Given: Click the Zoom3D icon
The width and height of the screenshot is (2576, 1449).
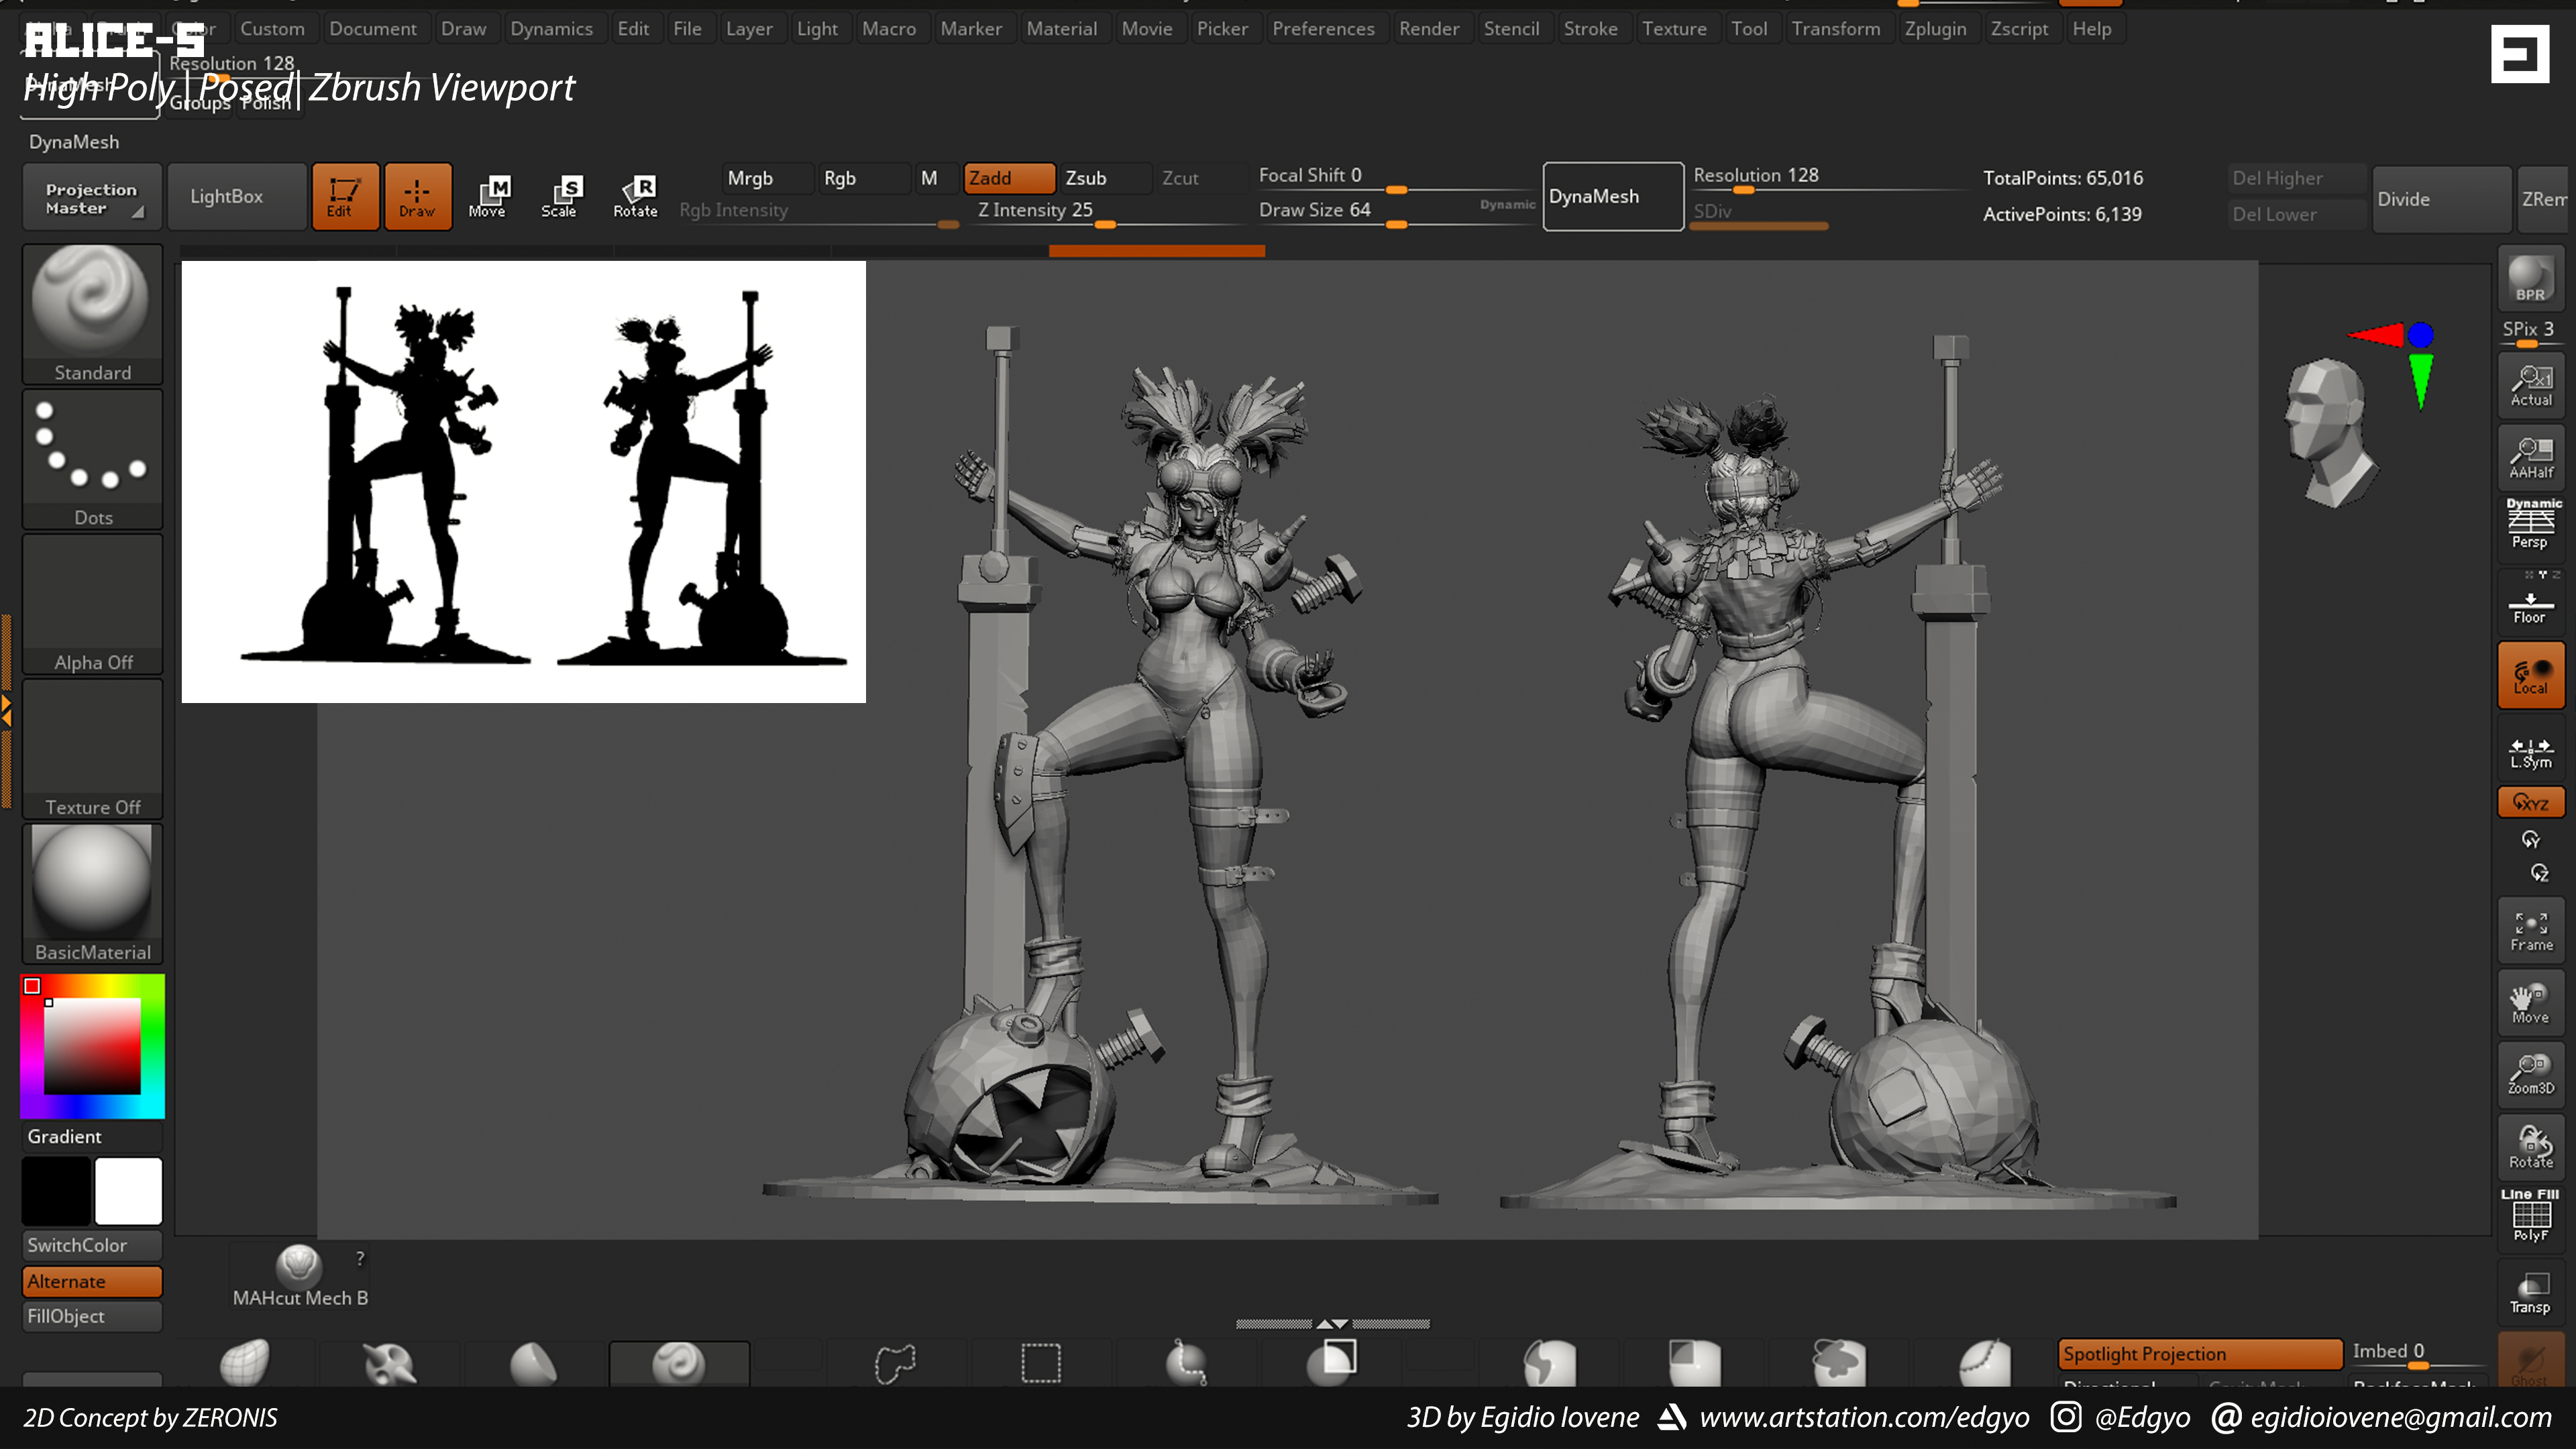Looking at the screenshot, I should [2530, 1075].
